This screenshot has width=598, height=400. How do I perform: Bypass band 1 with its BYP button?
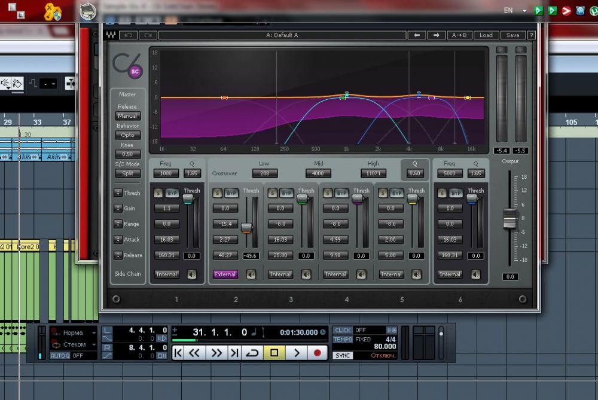172,193
